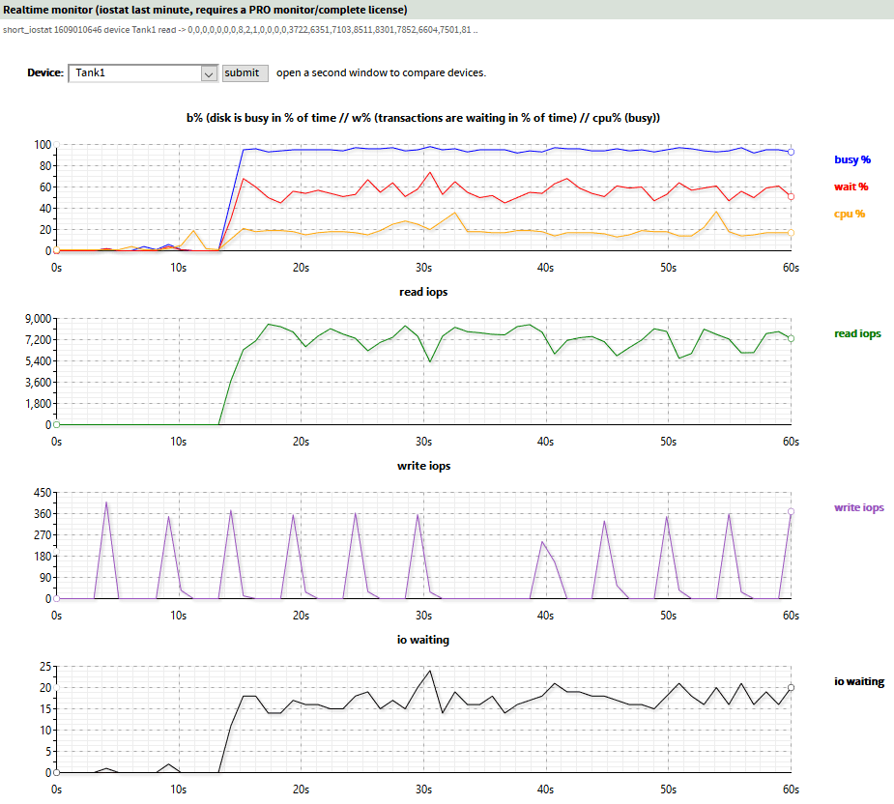Click the 180 label on write iops axis
Screen dimensions: 894x804
pyautogui.click(x=43, y=557)
